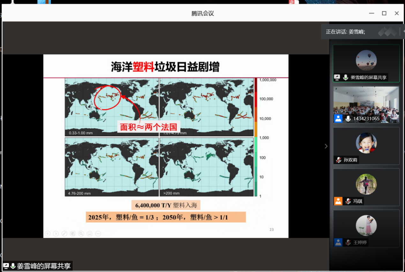The height and width of the screenshot is (272, 405).
Task: Toggle subtitles icon in slideshow controls
Action: (90, 234)
